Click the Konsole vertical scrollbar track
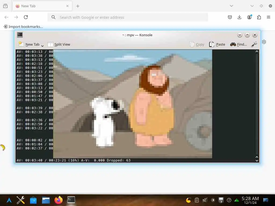Screen dimensions: 275x206 click(257, 104)
